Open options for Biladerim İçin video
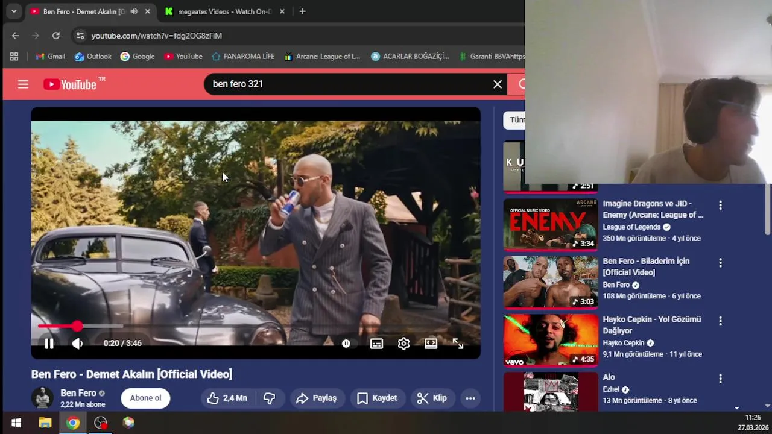The width and height of the screenshot is (772, 434). coord(720,263)
